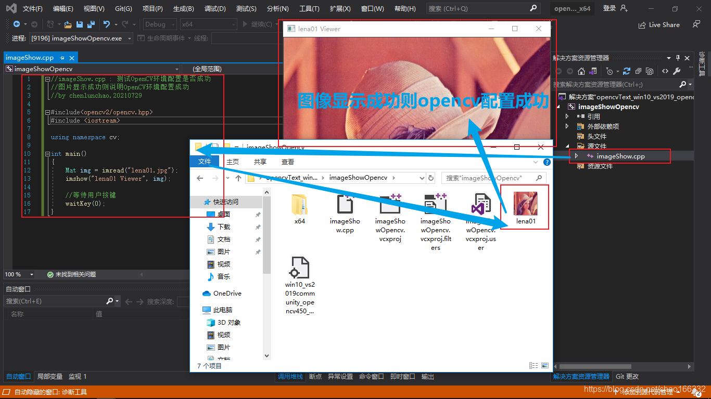Click the sync/refresh icon in Solution Explorer
The image size is (711, 399).
point(627,71)
